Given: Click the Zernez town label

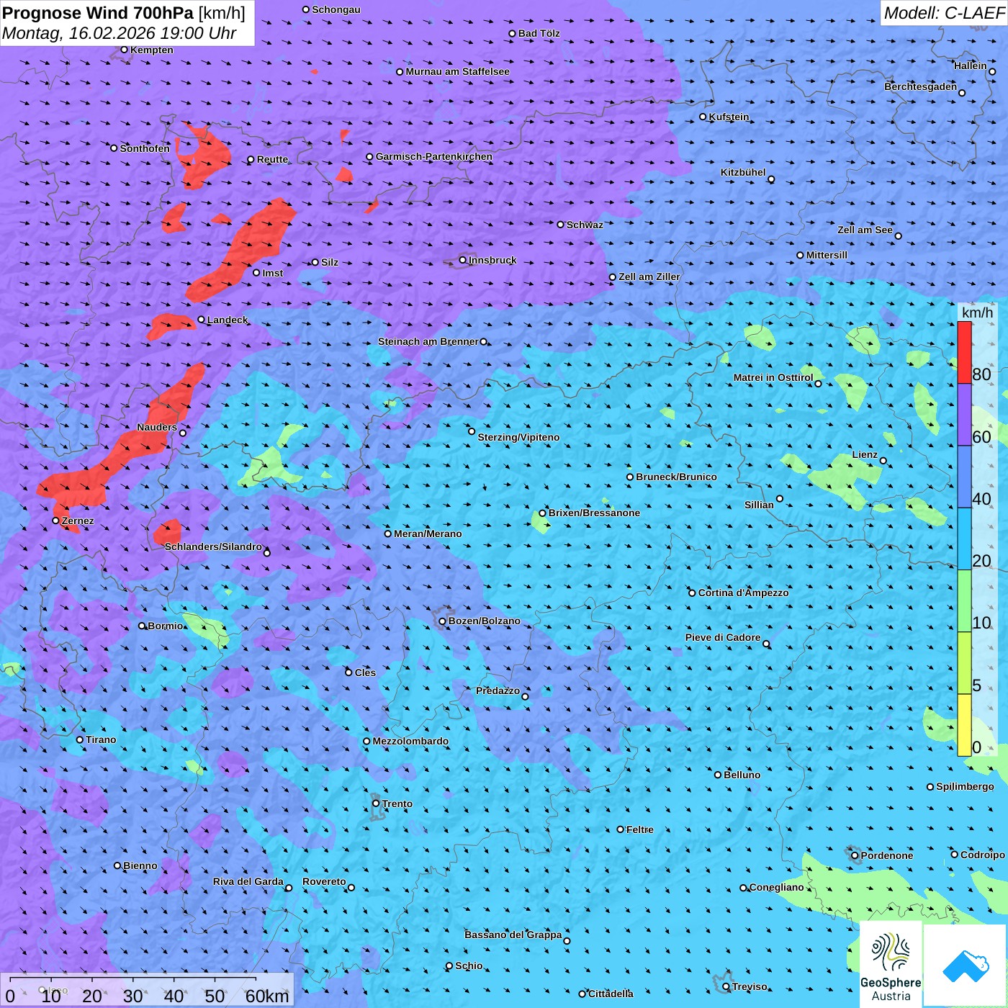Looking at the screenshot, I should point(78,521).
